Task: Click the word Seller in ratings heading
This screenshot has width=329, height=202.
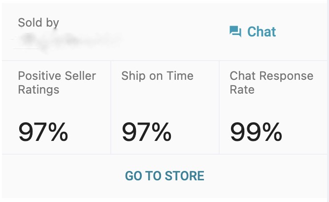Action: click(80, 76)
